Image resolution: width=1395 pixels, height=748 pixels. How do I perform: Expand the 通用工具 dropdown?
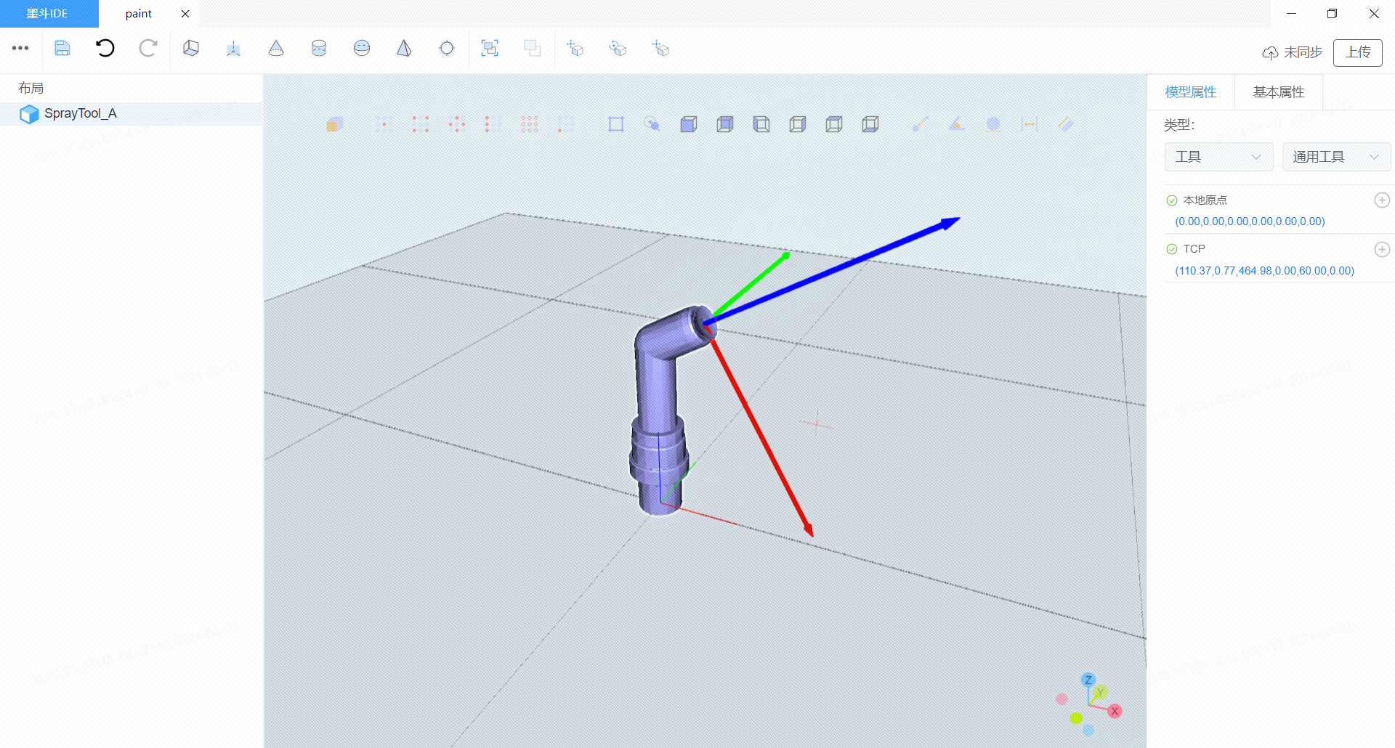1335,157
